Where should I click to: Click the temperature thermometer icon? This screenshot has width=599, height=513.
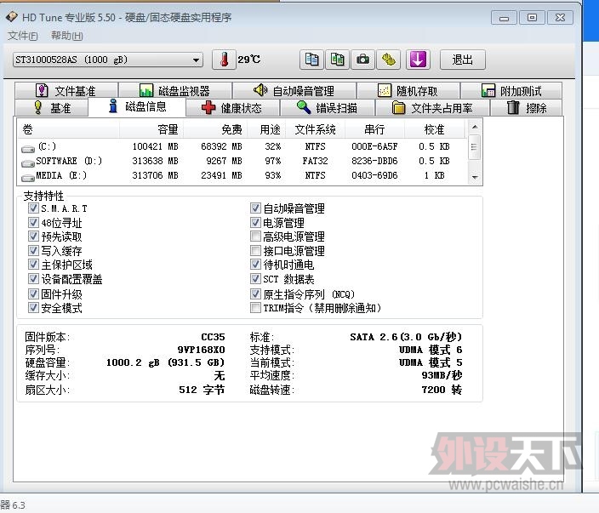point(224,60)
